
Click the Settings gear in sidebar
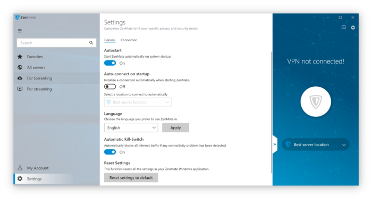[x=20, y=179]
